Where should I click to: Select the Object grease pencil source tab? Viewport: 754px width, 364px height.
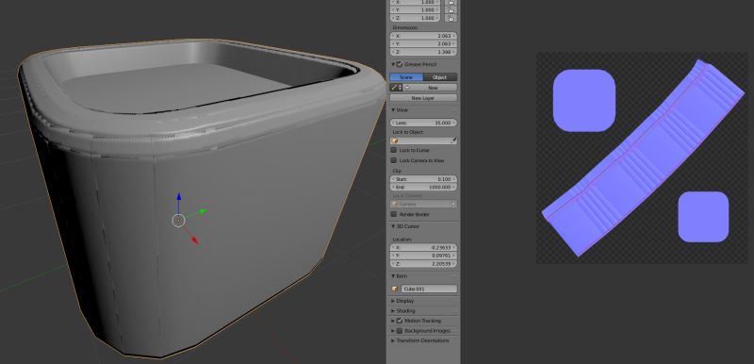pyautogui.click(x=440, y=77)
